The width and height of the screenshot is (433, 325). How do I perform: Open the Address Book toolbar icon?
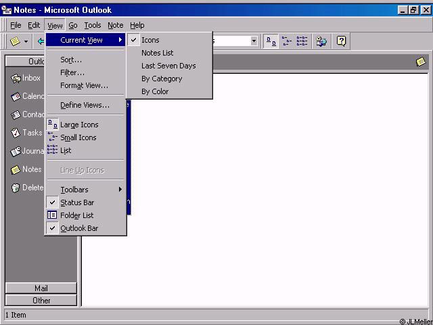321,41
